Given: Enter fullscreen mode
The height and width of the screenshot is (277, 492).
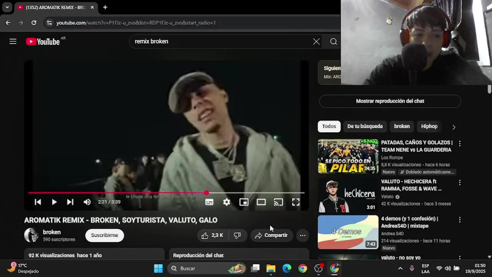Looking at the screenshot, I should (296, 202).
